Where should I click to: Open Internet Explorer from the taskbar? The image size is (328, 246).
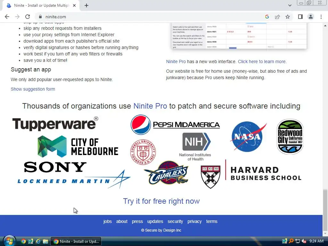[x=38, y=242]
